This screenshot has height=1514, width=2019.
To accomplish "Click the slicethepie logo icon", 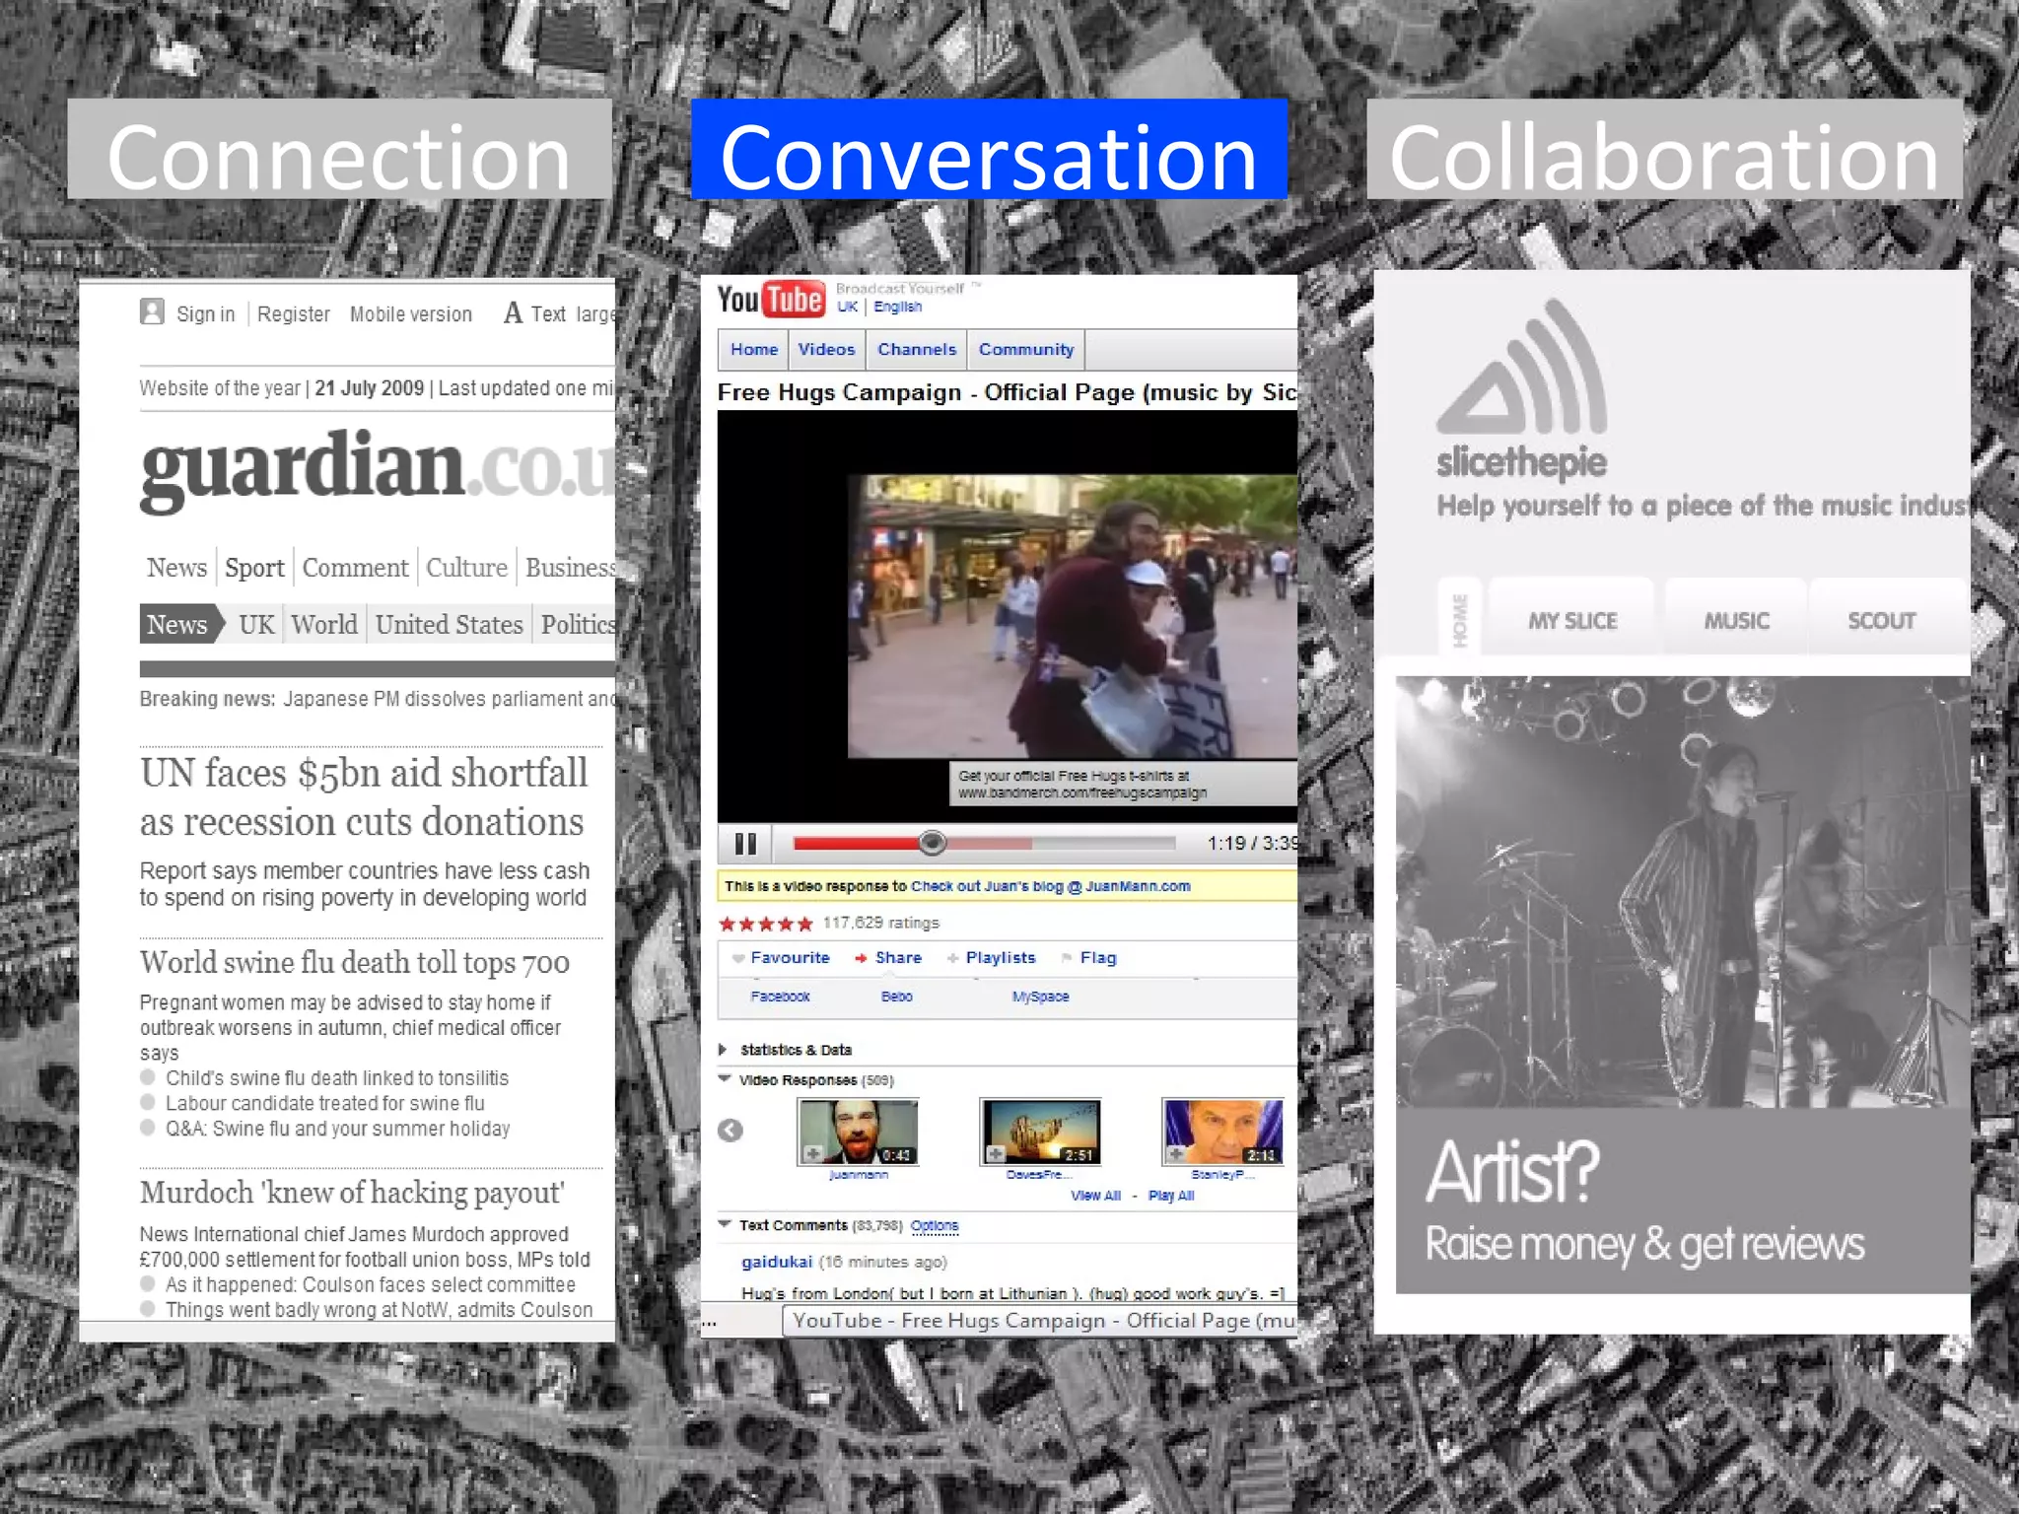I will [x=1522, y=367].
